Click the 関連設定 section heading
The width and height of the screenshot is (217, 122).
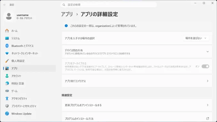tap(67, 95)
